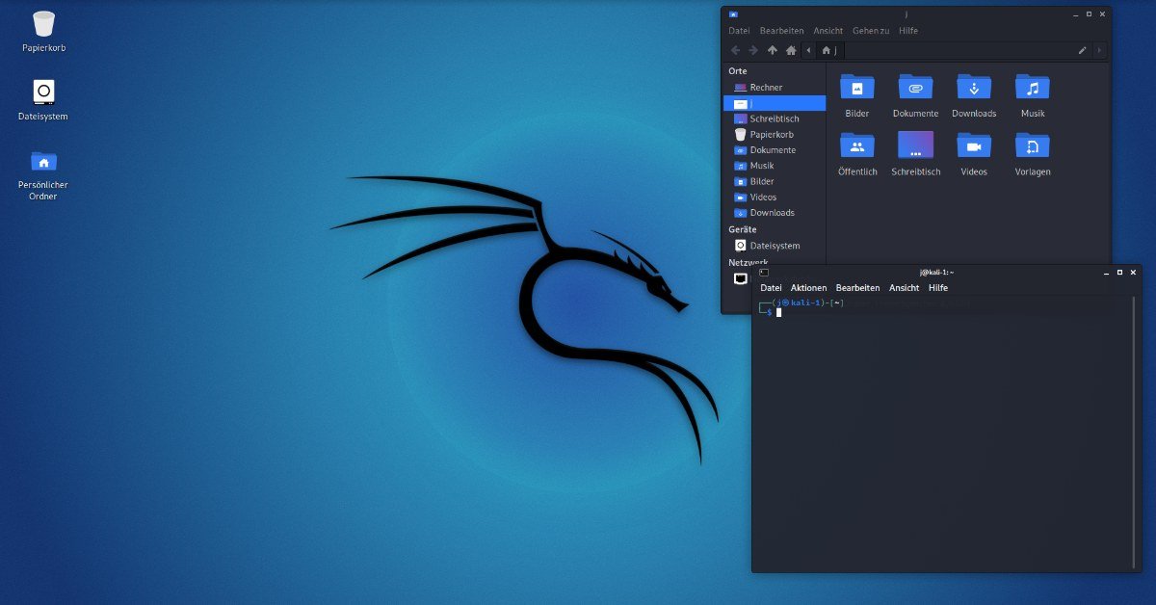
Task: Open the terminal Datei menu
Action: point(771,288)
